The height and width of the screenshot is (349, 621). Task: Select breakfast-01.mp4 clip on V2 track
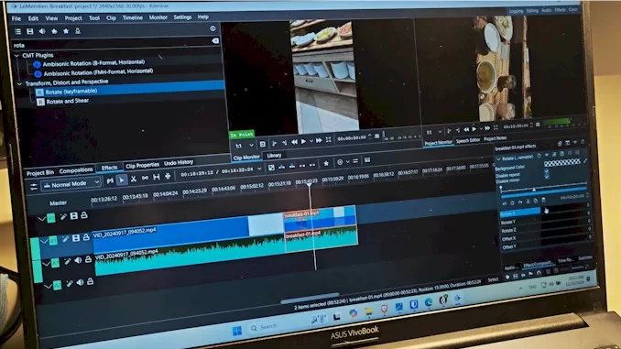[320, 218]
